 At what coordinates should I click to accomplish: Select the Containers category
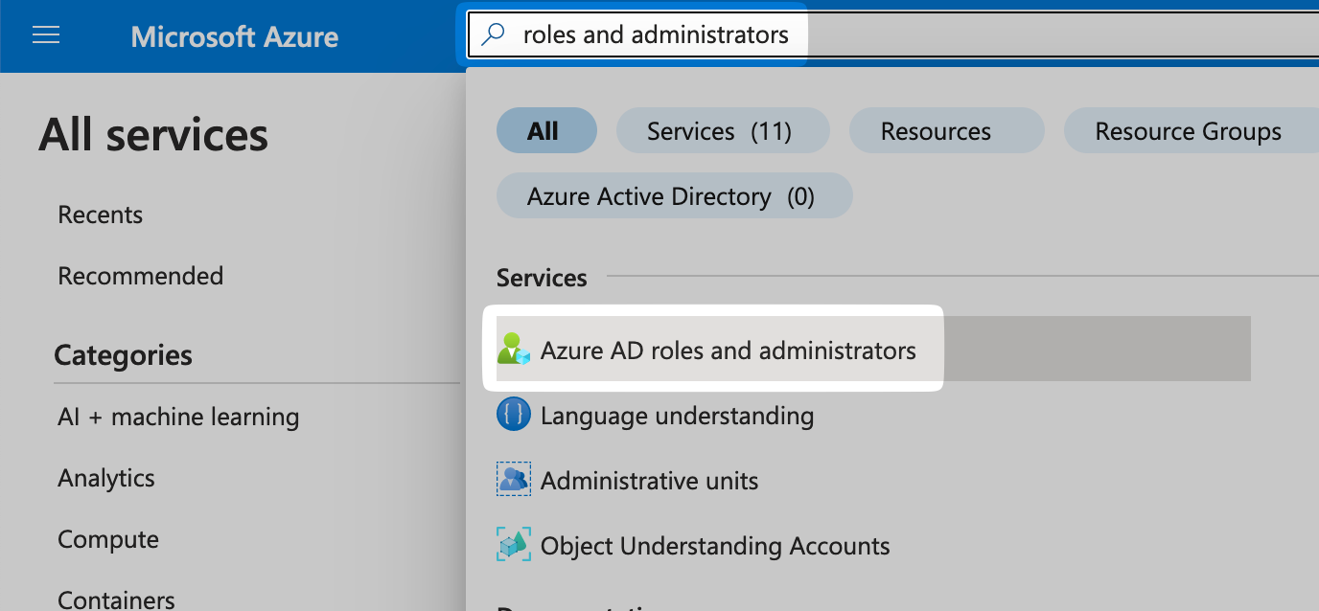tap(117, 600)
